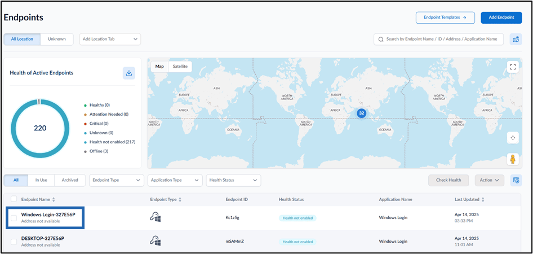Image resolution: width=533 pixels, height=254 pixels.
Task: Sort by Last Updated arrows
Action: tap(483, 199)
